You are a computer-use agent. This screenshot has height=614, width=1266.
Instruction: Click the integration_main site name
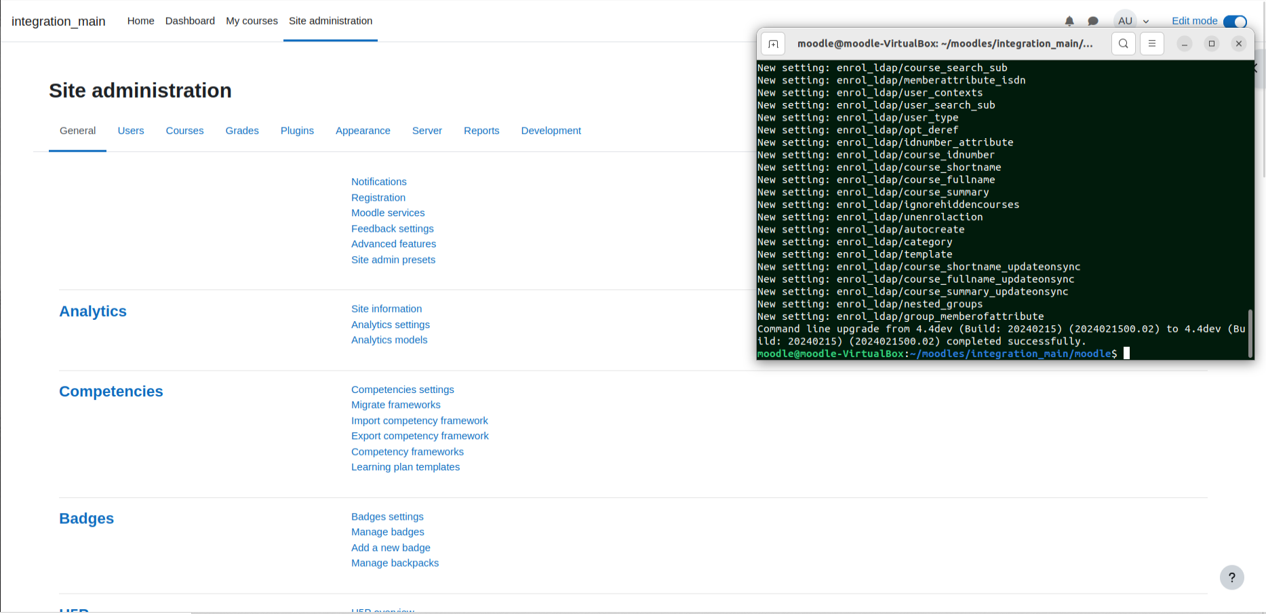point(58,21)
